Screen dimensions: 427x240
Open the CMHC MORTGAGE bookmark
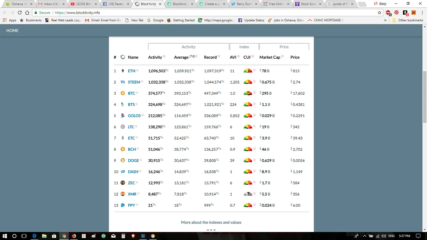click(x=325, y=20)
